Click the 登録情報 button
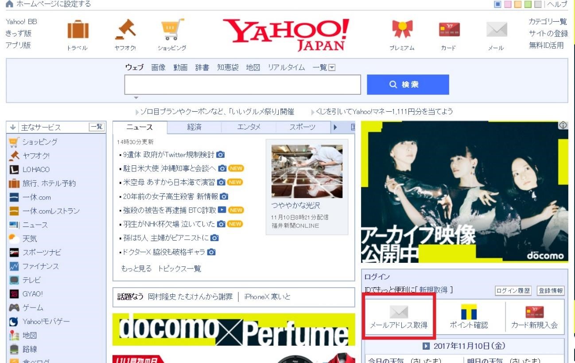The image size is (575, 363). [x=551, y=291]
